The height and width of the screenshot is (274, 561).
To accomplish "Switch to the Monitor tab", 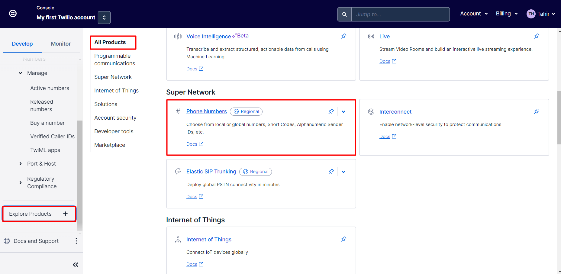I will pos(61,44).
